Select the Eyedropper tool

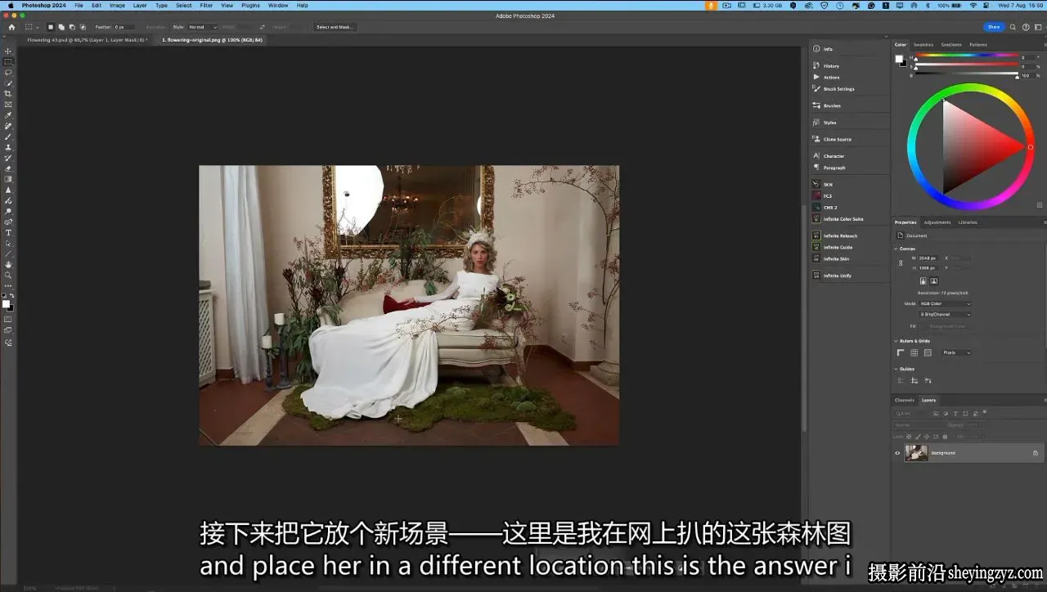click(8, 115)
